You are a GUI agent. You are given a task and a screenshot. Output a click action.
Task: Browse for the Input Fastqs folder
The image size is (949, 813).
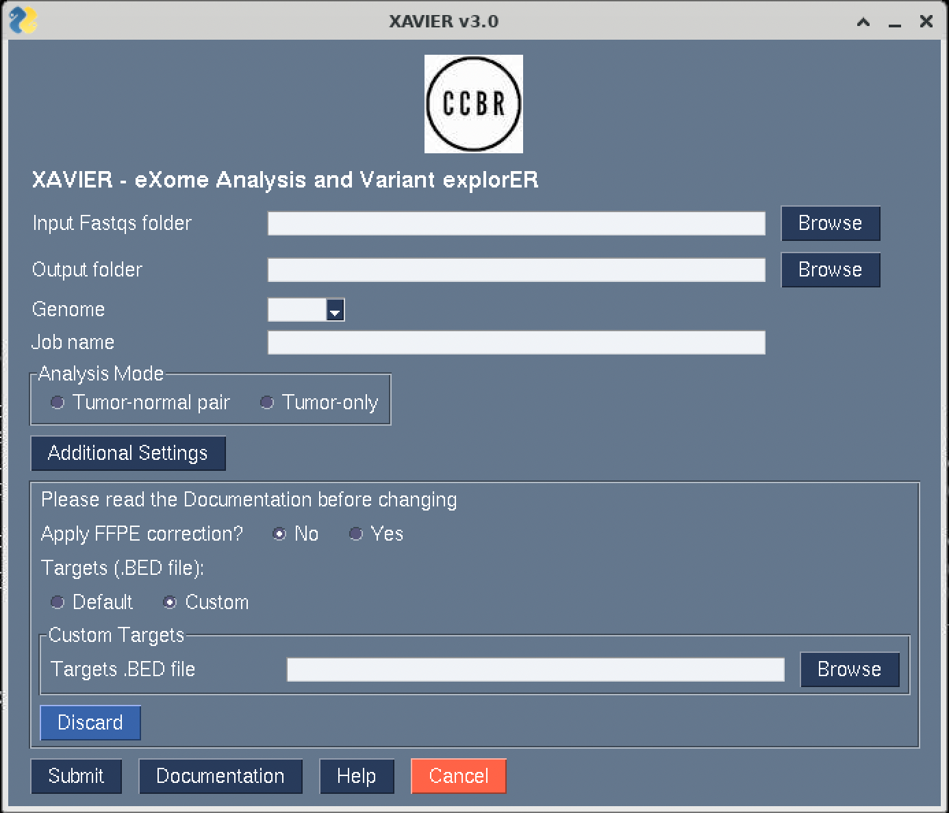pyautogui.click(x=831, y=223)
